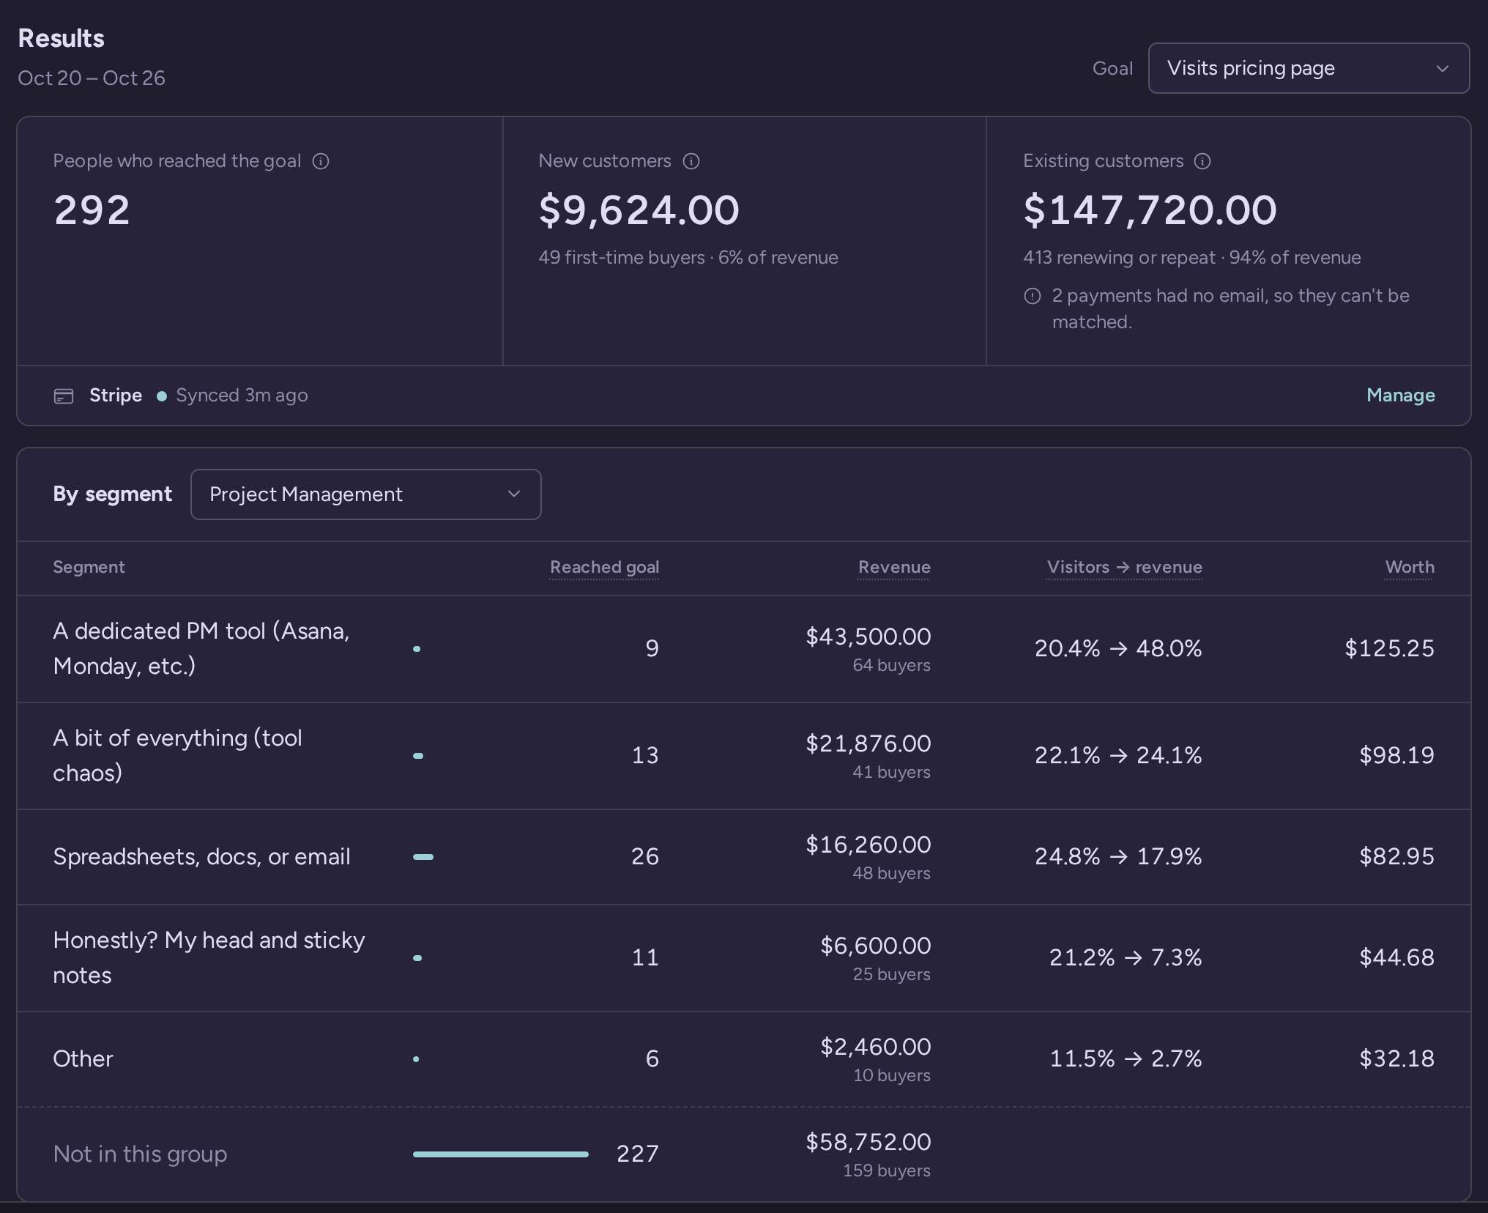1488x1213 pixels.
Task: Click worth value $125.25
Action: tap(1389, 648)
